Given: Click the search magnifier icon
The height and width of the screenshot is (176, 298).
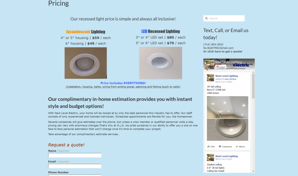Looking at the screenshot, I should coord(207,18).
